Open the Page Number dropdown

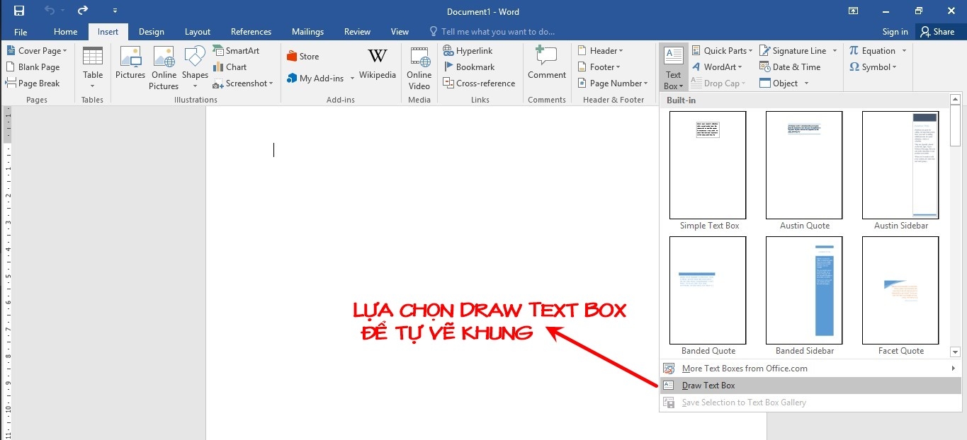click(613, 83)
